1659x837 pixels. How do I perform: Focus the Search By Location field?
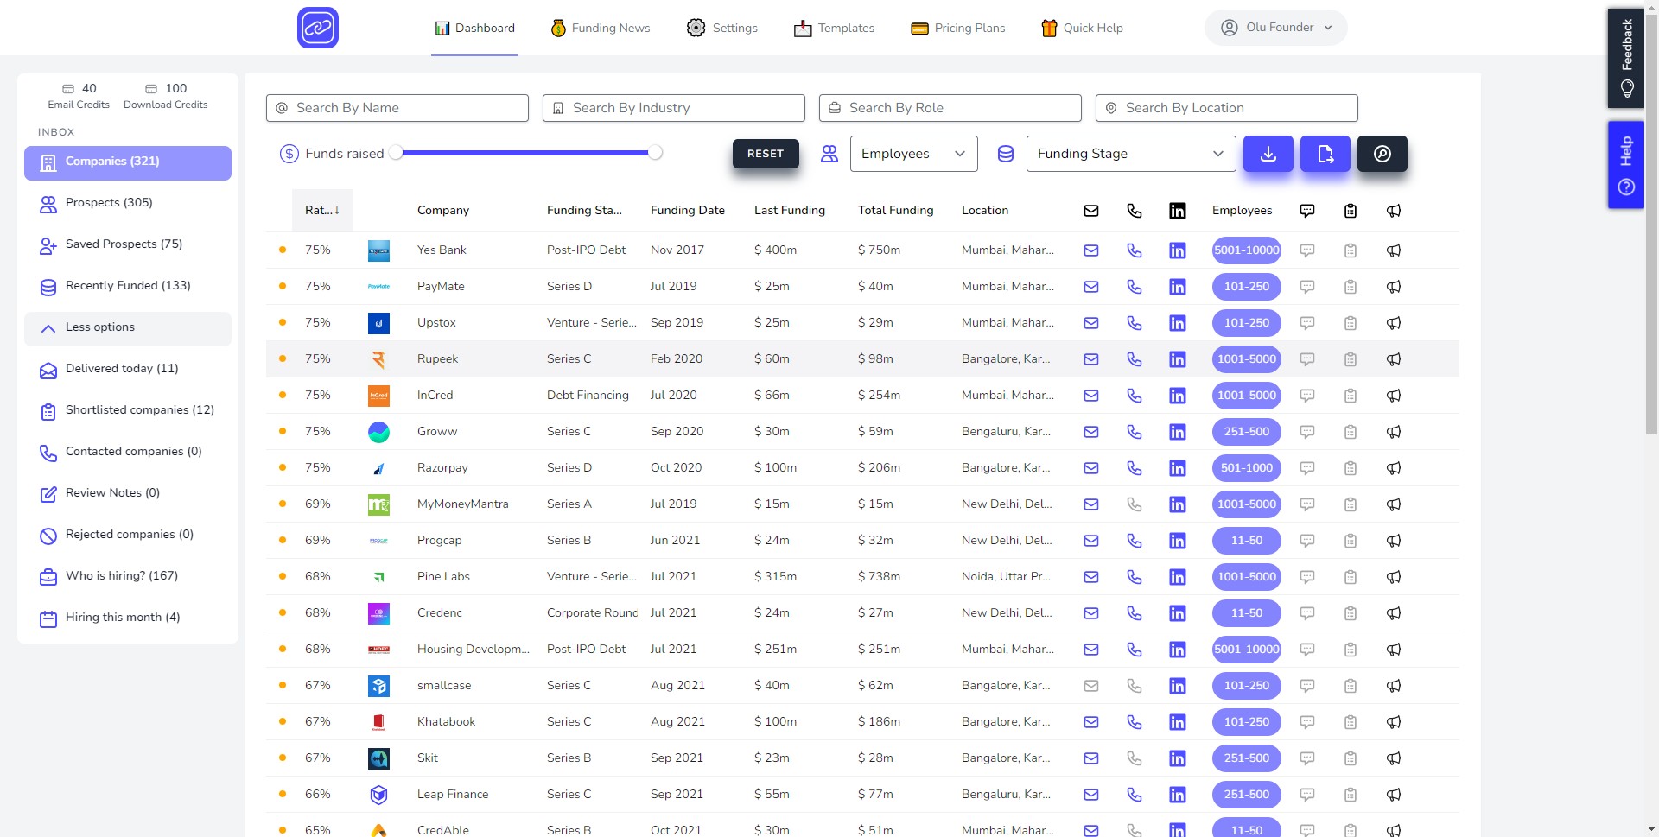[1227, 108]
